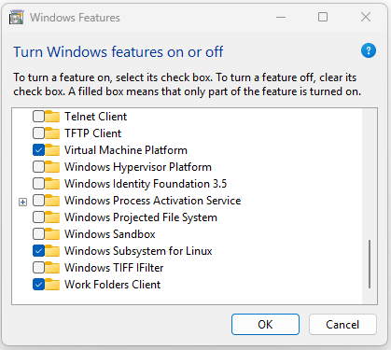Confirm changes with the OK button
This screenshot has height=350, width=391.
265,325
